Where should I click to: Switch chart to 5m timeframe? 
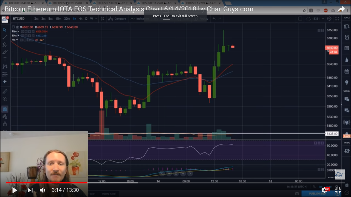coord(50,19)
